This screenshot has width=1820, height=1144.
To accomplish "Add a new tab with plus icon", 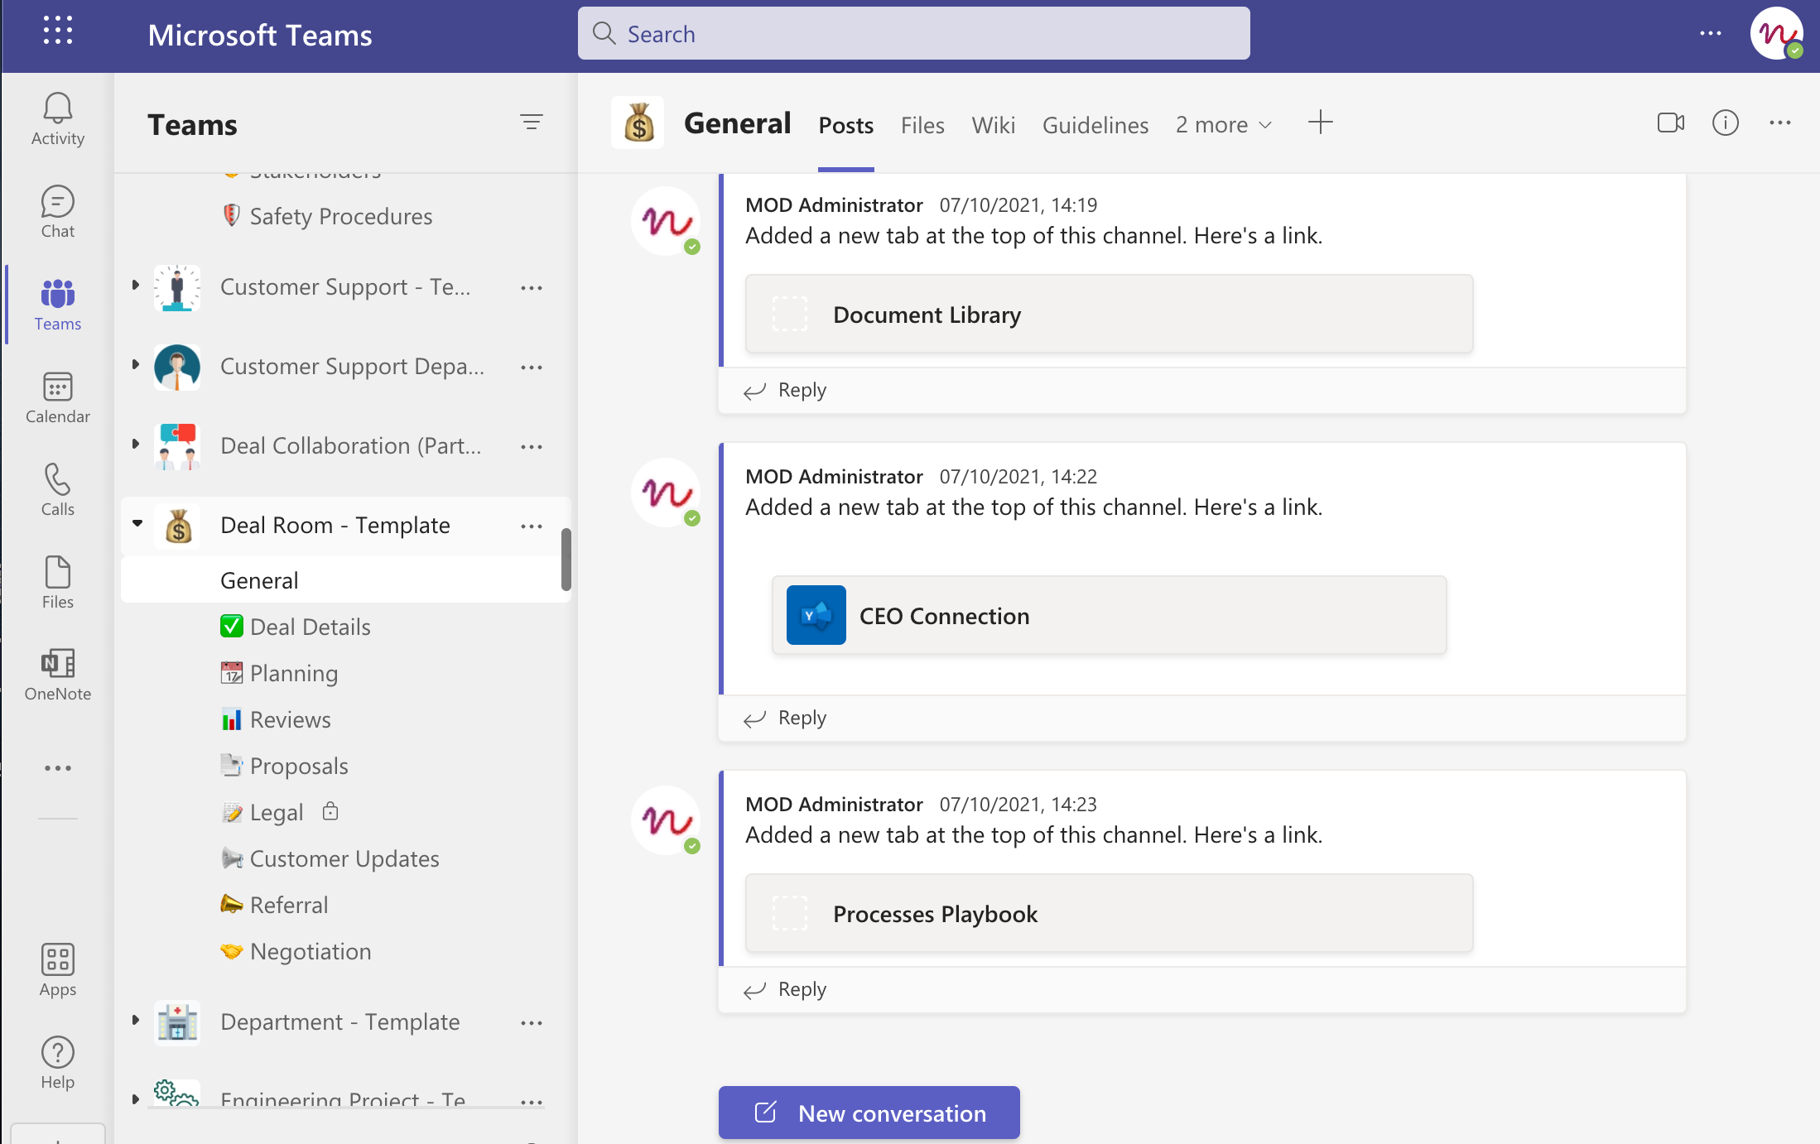I will (1320, 123).
